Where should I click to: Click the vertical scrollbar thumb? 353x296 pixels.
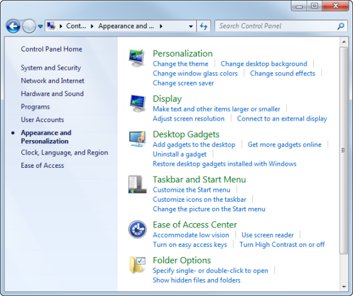point(344,150)
